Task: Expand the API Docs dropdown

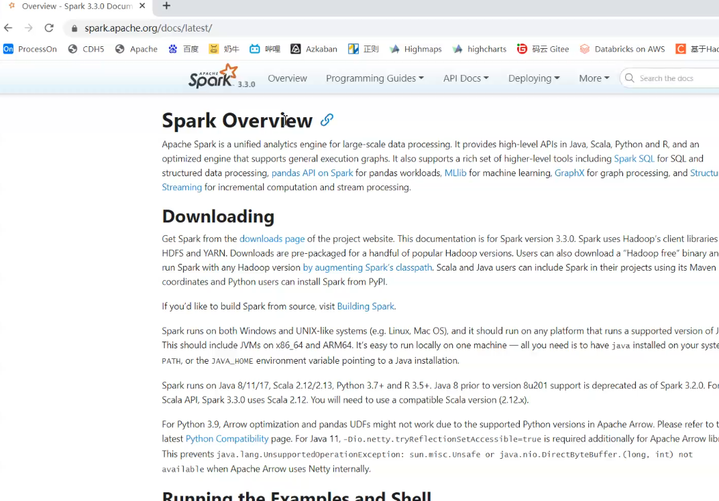Action: click(x=466, y=78)
